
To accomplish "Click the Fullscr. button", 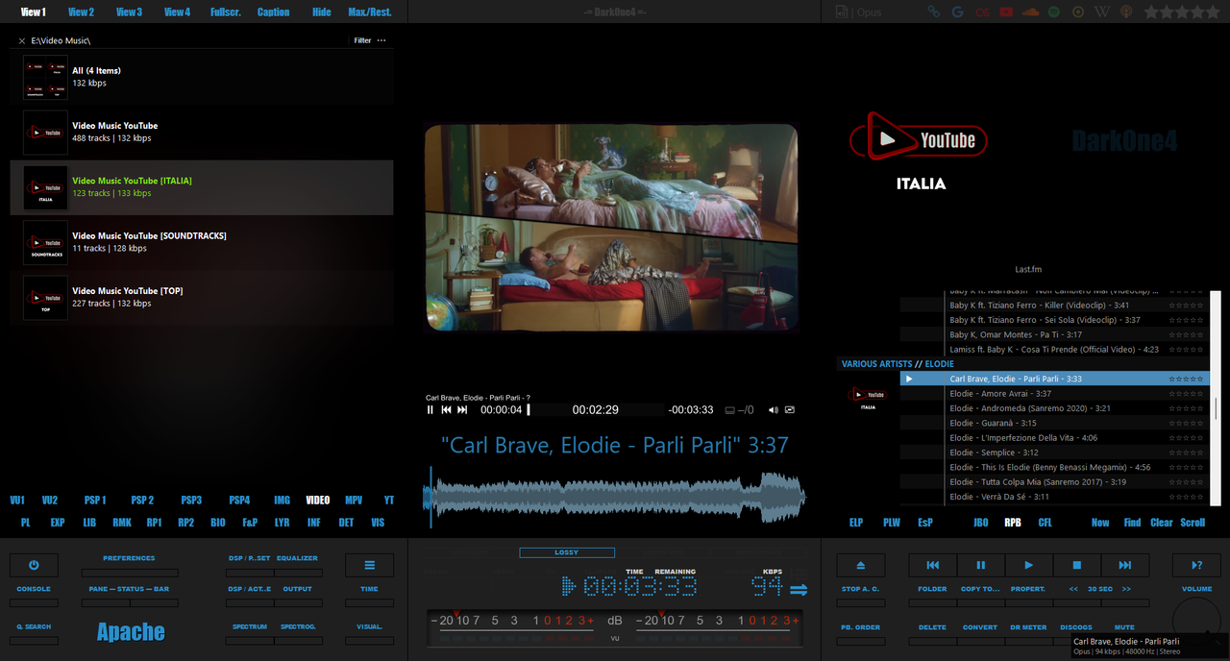I will click(x=226, y=12).
